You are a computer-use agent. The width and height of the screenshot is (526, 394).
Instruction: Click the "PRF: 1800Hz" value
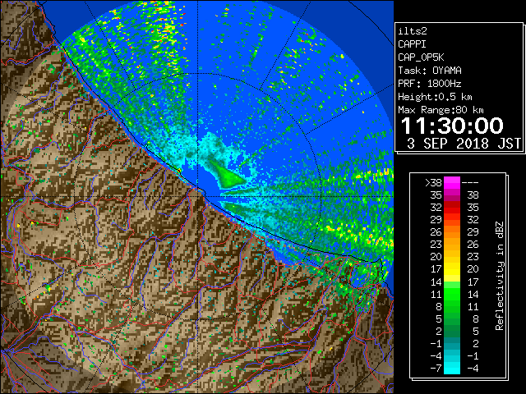click(430, 84)
